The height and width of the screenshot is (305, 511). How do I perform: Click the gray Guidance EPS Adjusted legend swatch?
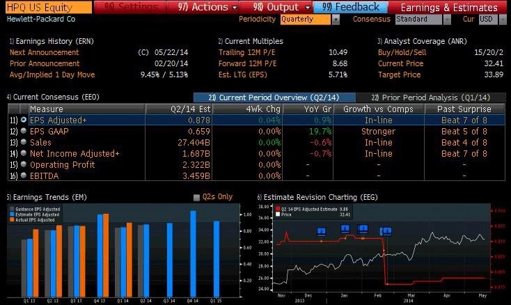pos(12,209)
